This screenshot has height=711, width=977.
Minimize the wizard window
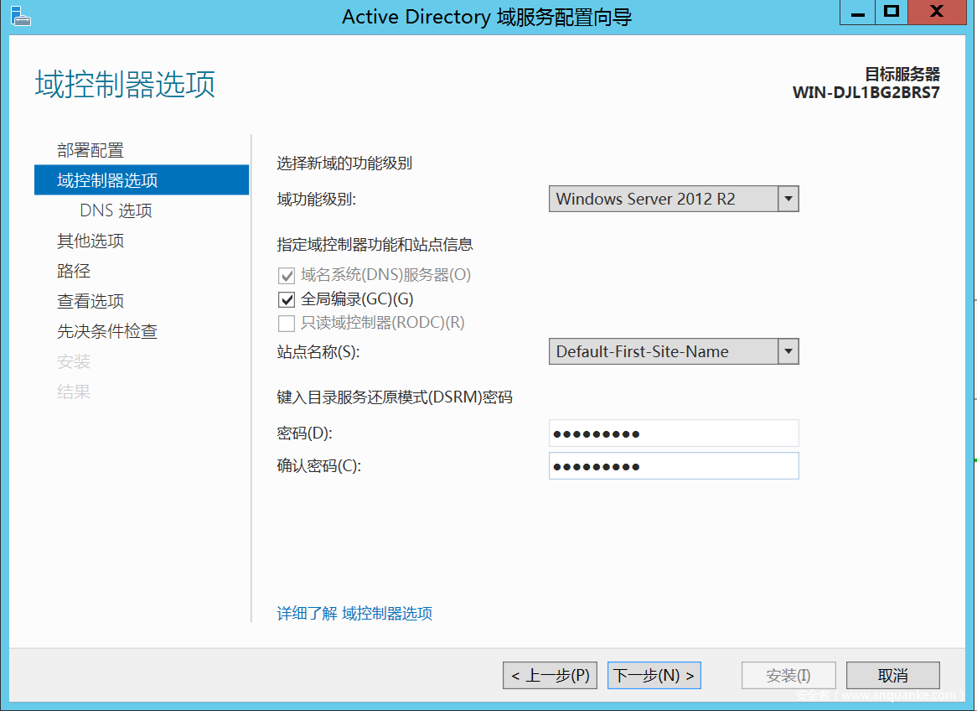point(857,13)
